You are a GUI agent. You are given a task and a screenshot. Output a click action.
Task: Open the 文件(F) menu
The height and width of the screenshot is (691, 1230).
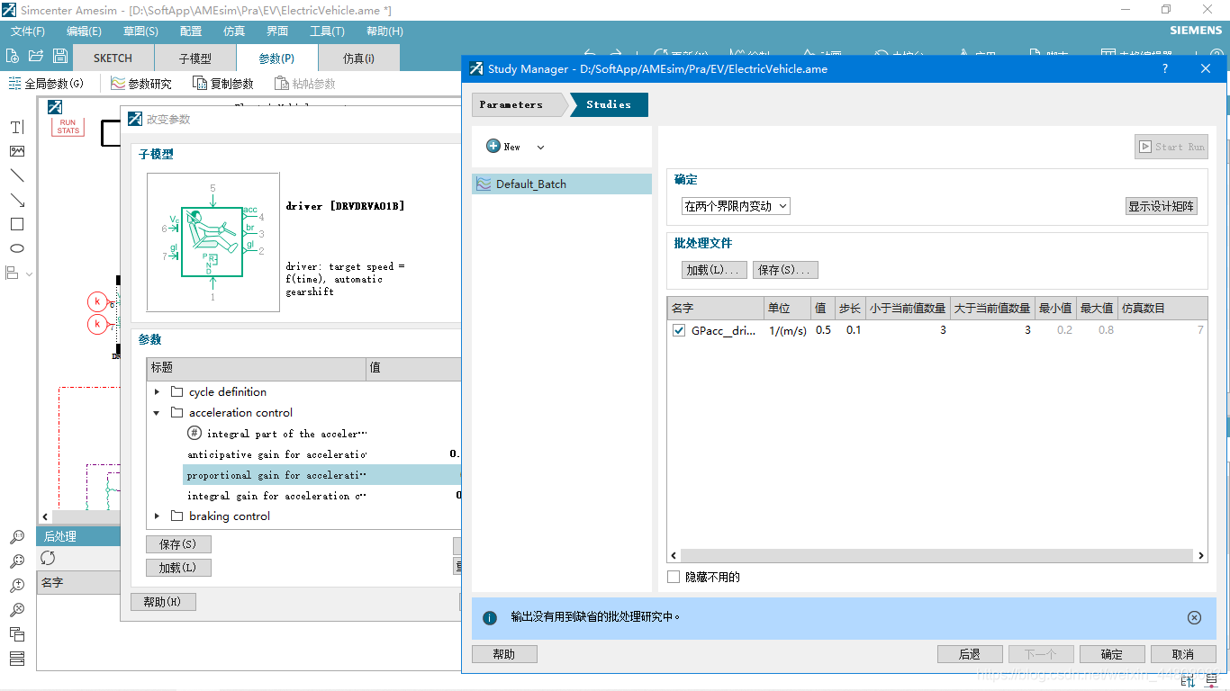pyautogui.click(x=28, y=31)
